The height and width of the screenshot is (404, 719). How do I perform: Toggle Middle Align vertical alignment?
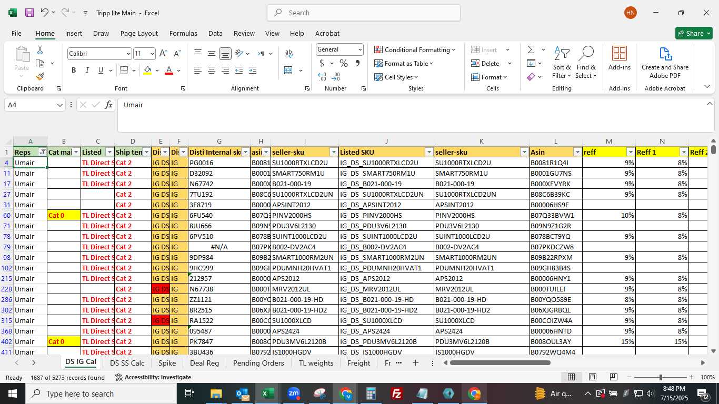[x=211, y=54]
